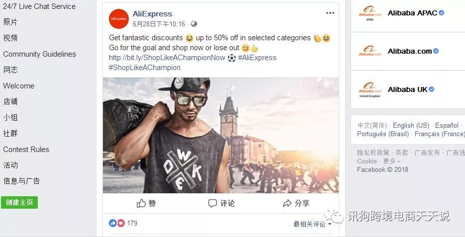Viewport: 465px width, 237px height.
Task: Click the Alibaba APAC page logo
Action: pyautogui.click(x=370, y=13)
